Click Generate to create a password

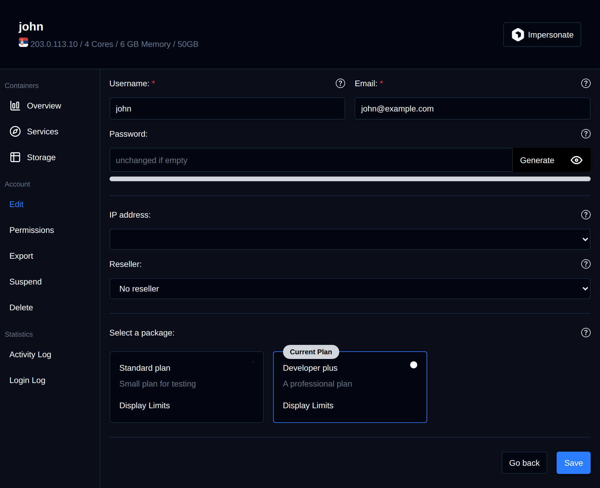[537, 160]
